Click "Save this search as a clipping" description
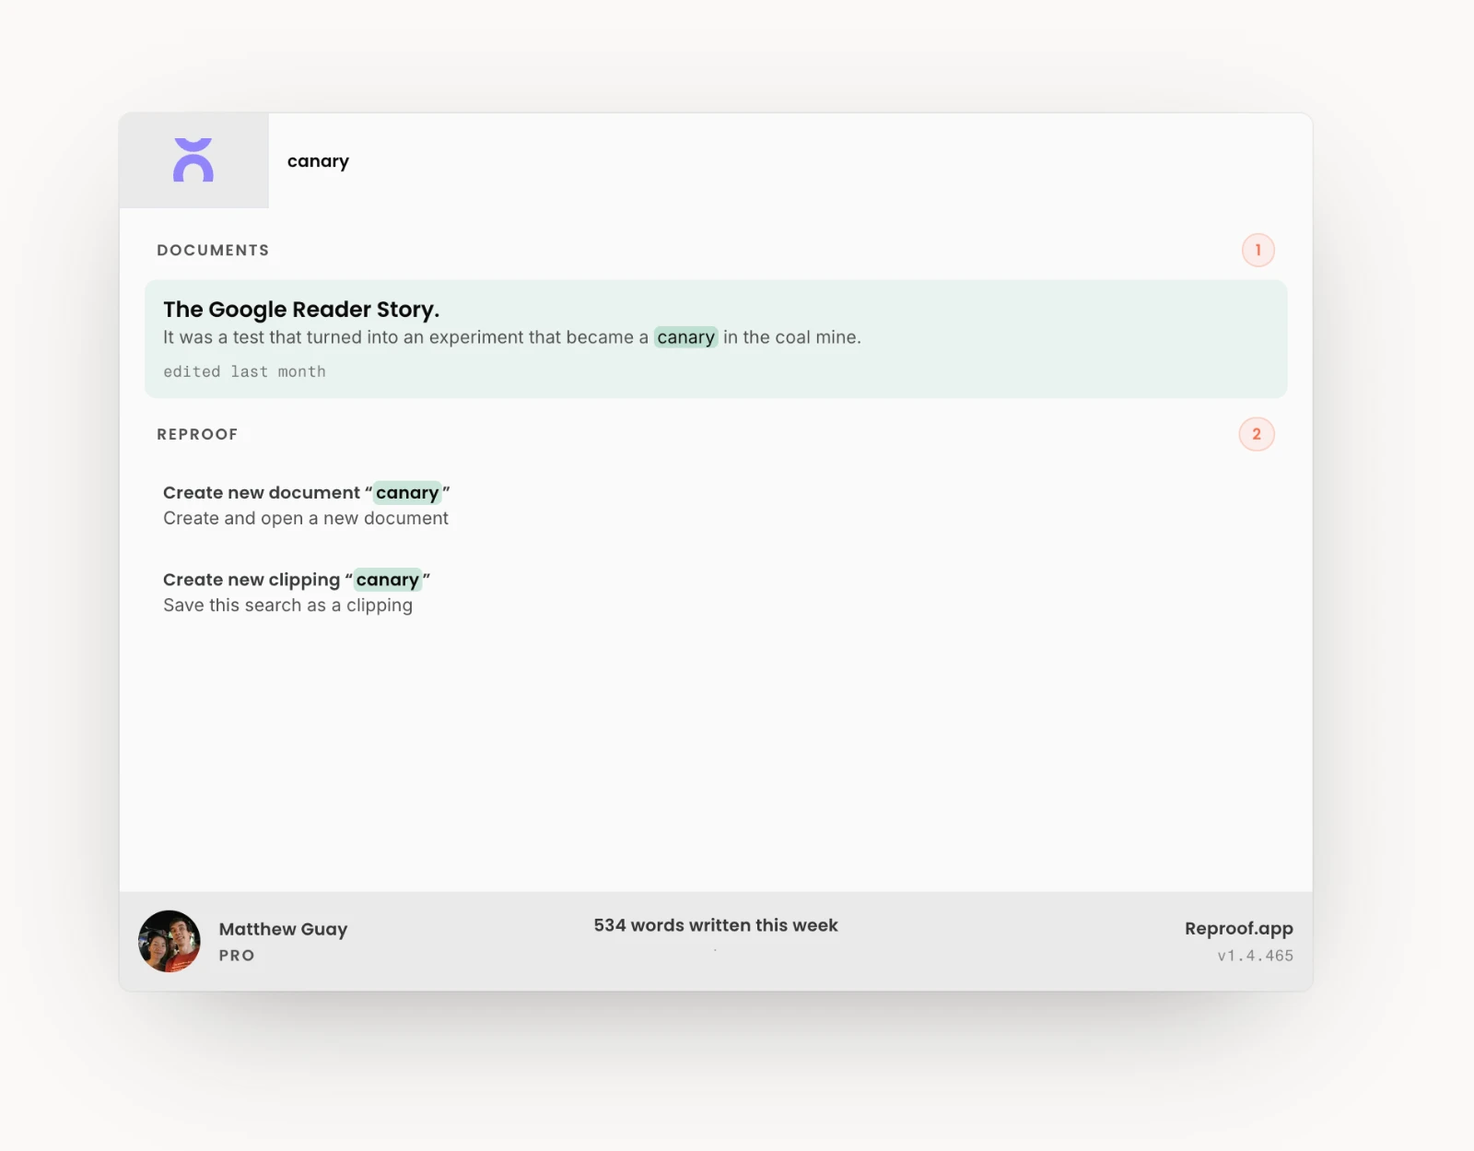1474x1151 pixels. pyautogui.click(x=287, y=605)
